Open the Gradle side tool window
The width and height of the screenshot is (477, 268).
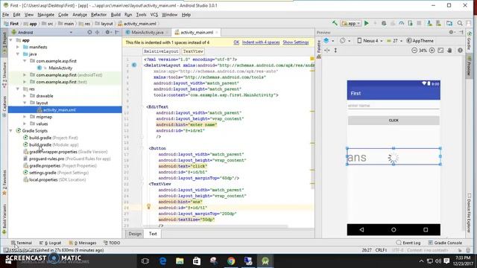pyautogui.click(x=470, y=41)
